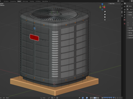133x99 pixels.
Task: Click the red label plate on AC model
Action: click(x=34, y=37)
